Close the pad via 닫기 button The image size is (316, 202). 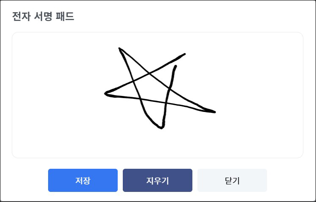click(x=232, y=180)
